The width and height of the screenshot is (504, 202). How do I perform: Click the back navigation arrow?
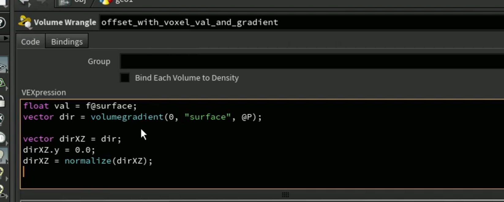[24, 2]
